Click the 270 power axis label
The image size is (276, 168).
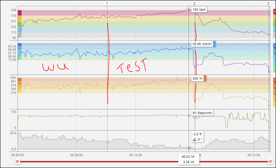coord(13,93)
